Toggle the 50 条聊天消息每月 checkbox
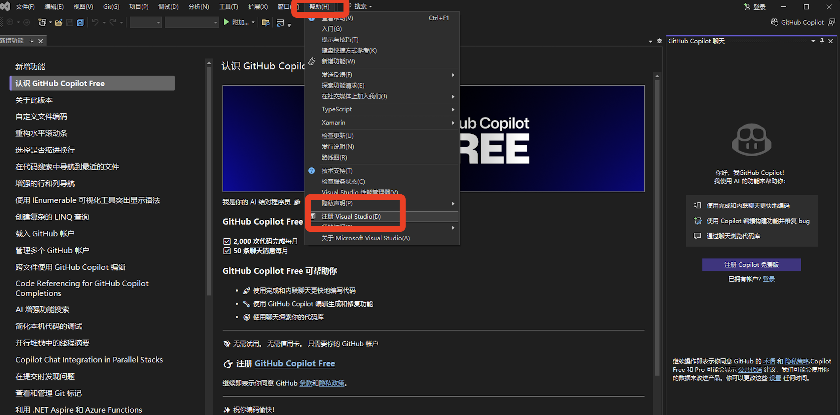Image resolution: width=840 pixels, height=415 pixels. (227, 251)
